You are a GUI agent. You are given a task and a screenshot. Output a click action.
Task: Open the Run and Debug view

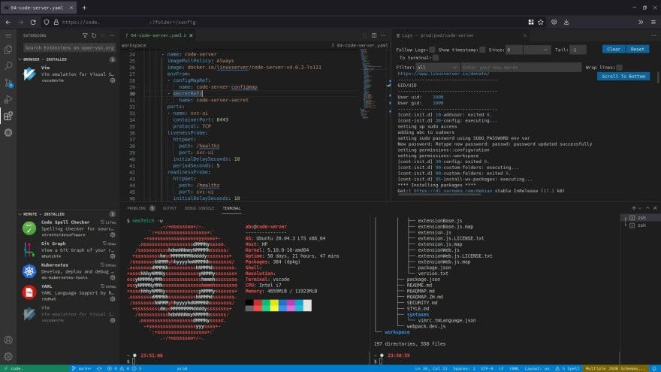coord(8,99)
